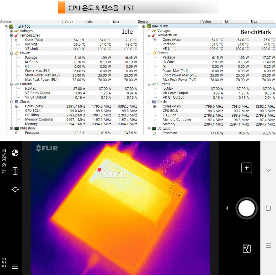Tap the plus add-measurement button
Viewport: 276px width, 276px height.
246,168
